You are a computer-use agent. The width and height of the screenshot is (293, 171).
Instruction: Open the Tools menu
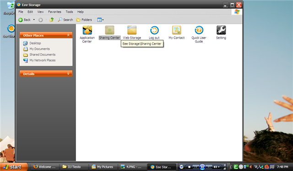point(69,12)
